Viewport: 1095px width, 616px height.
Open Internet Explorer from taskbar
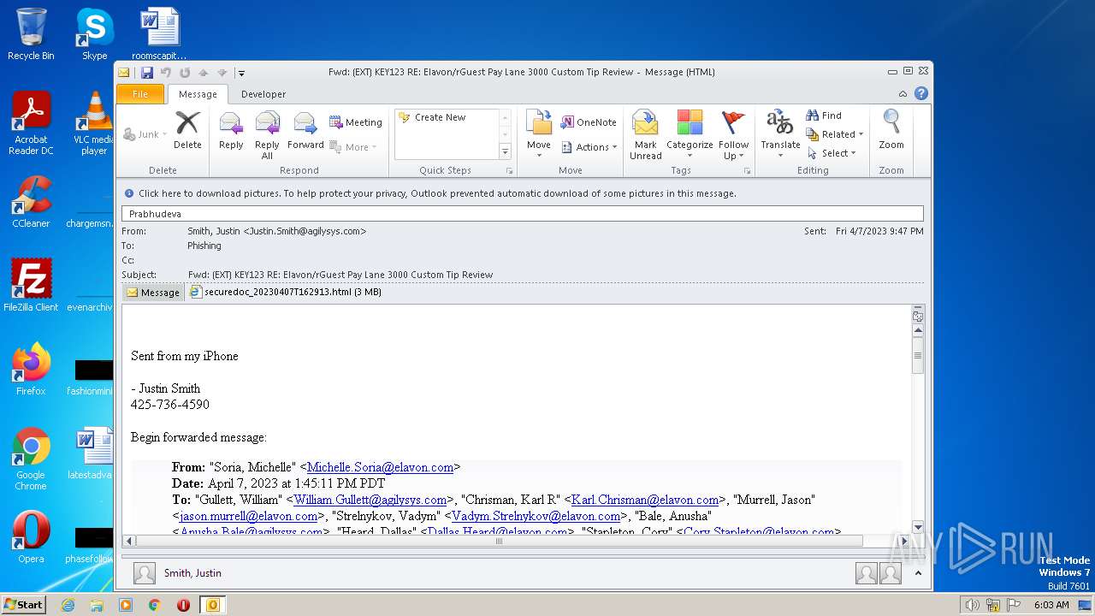pyautogui.click(x=68, y=605)
